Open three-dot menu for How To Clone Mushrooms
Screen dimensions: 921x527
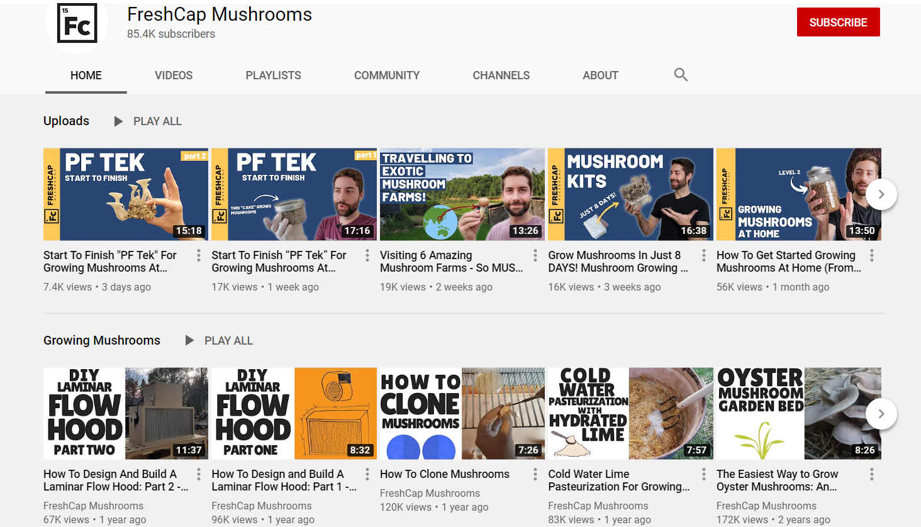click(535, 474)
